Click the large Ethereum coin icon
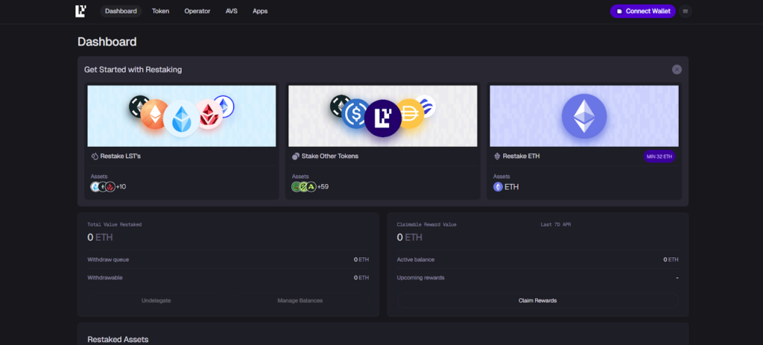Image resolution: width=763 pixels, height=345 pixels. (583, 115)
